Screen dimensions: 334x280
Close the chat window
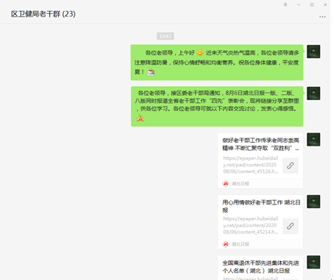click(325, 4)
